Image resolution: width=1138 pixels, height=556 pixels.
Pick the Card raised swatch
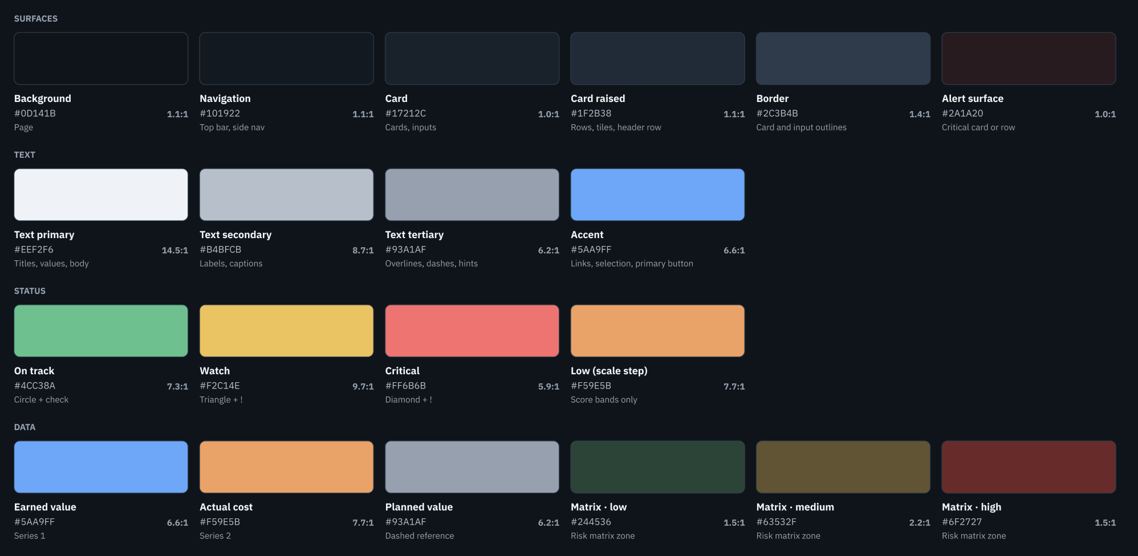pyautogui.click(x=658, y=59)
